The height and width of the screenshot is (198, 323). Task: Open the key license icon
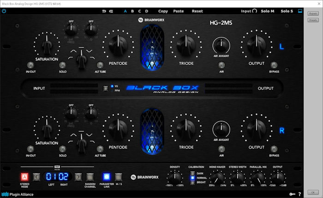pyautogui.click(x=292, y=194)
